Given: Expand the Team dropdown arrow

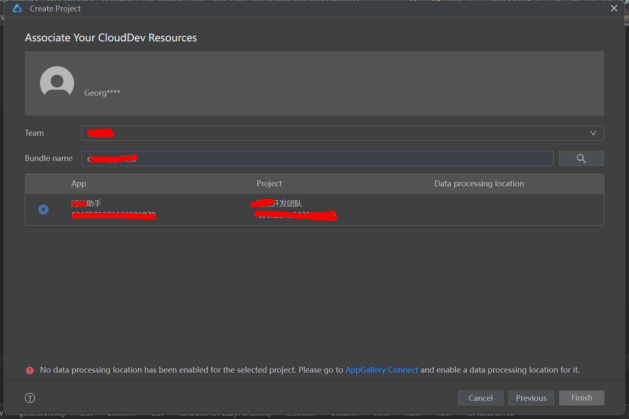Looking at the screenshot, I should (593, 133).
